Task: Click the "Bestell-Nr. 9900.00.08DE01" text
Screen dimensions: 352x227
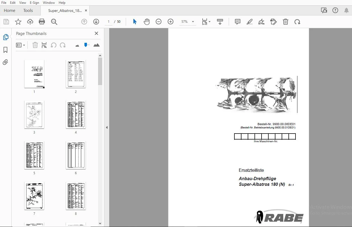Action: (x=276, y=124)
